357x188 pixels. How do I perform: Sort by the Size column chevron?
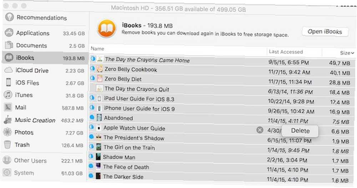[x=352, y=53]
